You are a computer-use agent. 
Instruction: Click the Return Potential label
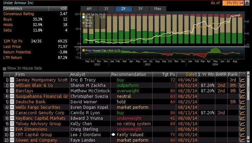click(x=17, y=52)
